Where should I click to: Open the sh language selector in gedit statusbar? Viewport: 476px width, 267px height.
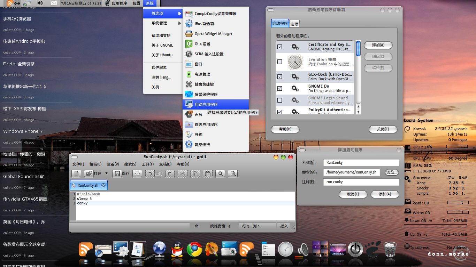click(197, 226)
